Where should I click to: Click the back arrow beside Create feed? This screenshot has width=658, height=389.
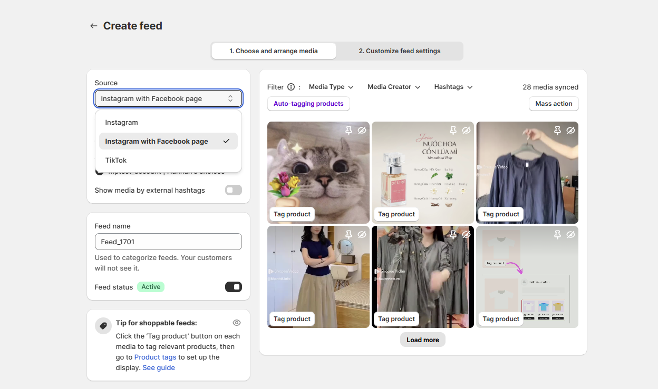[x=94, y=26]
